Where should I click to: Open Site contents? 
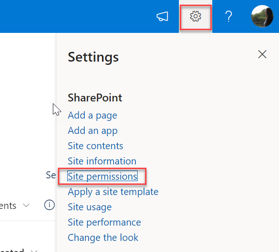(95, 146)
